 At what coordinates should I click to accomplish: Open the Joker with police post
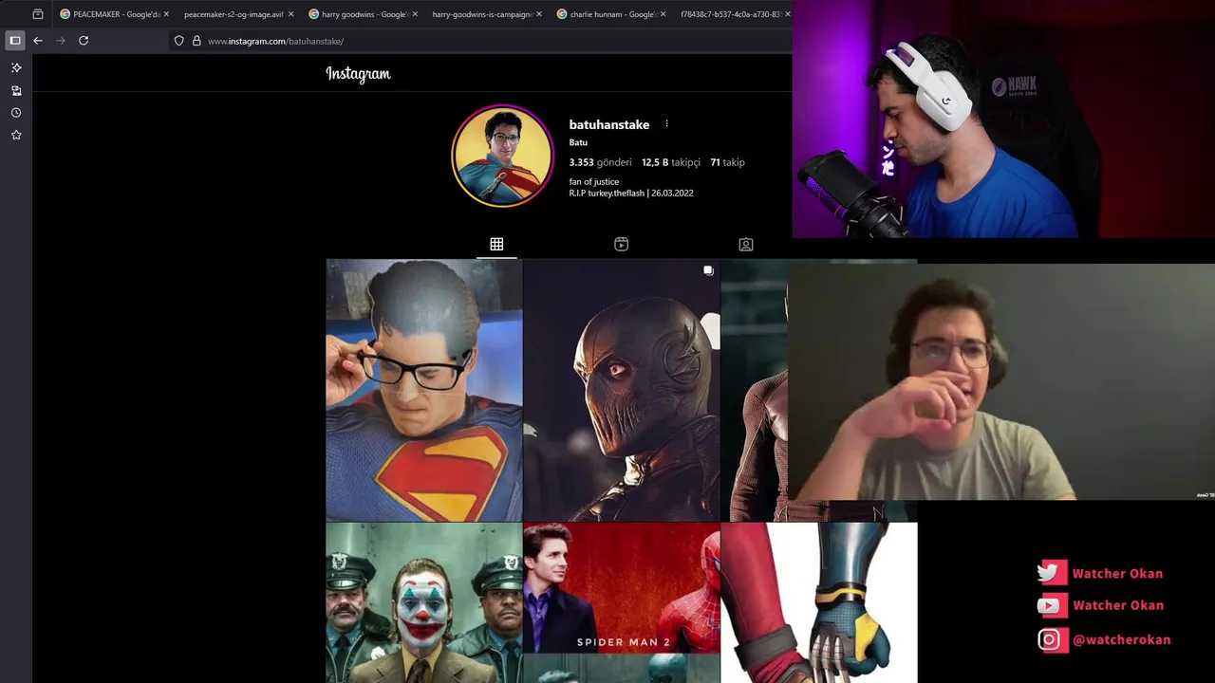click(x=424, y=602)
